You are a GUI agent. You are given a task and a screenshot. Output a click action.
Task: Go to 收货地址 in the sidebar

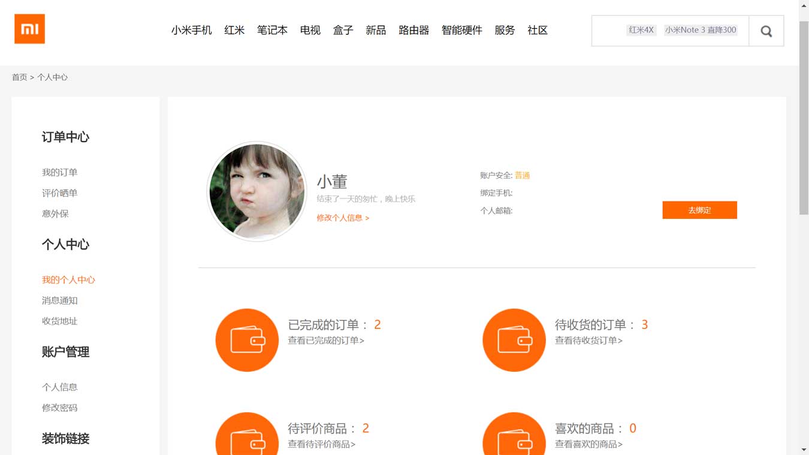click(59, 321)
